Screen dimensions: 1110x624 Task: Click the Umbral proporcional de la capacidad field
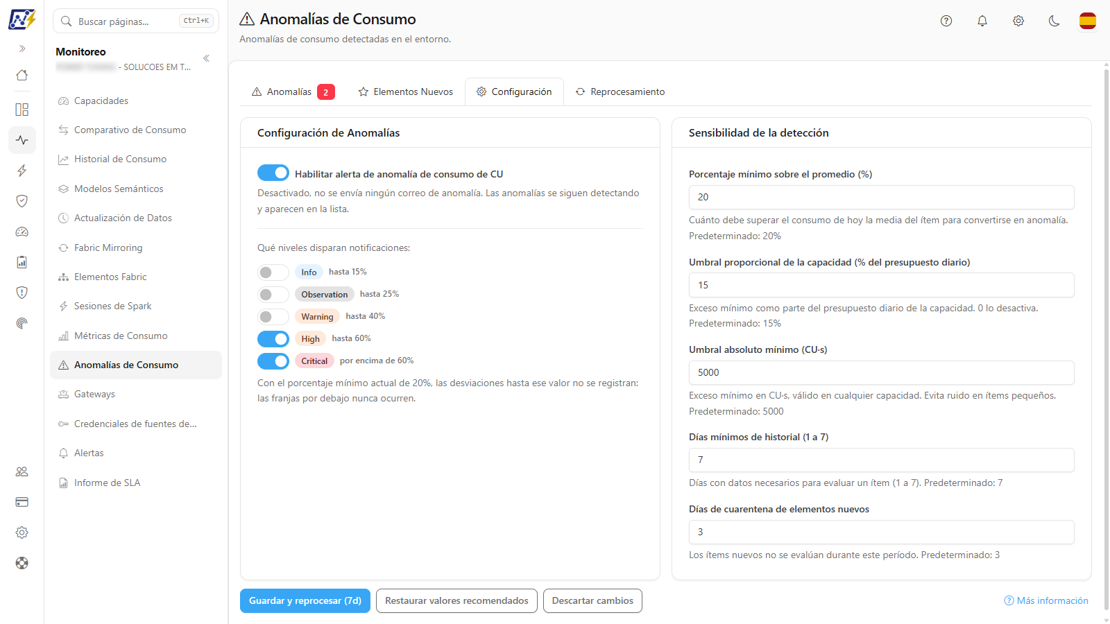coord(881,285)
